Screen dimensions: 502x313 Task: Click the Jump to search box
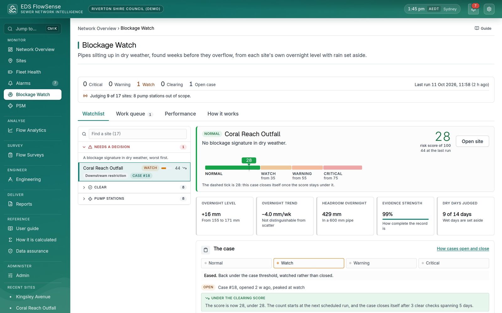tap(33, 29)
